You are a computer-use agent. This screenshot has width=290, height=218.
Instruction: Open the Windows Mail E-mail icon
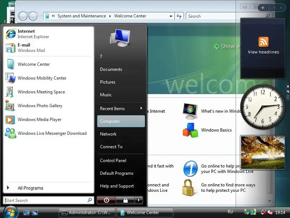point(10,48)
